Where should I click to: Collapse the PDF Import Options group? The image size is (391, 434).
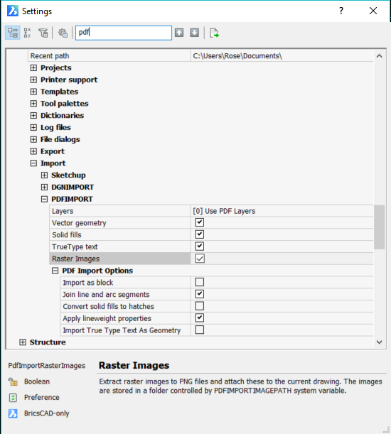[55, 271]
